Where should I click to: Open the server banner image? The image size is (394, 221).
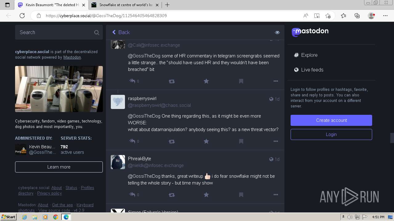pyautogui.click(x=59, y=89)
